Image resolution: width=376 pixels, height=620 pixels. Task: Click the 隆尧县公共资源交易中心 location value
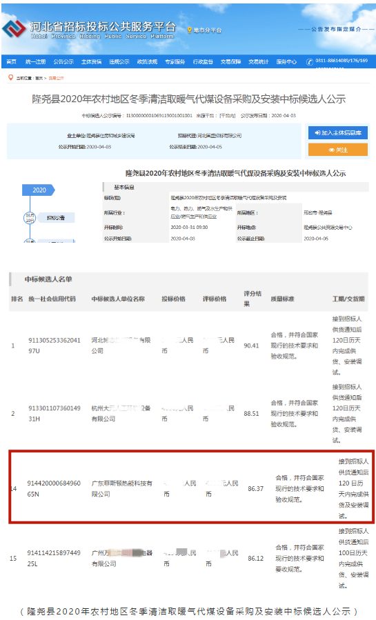(x=328, y=228)
